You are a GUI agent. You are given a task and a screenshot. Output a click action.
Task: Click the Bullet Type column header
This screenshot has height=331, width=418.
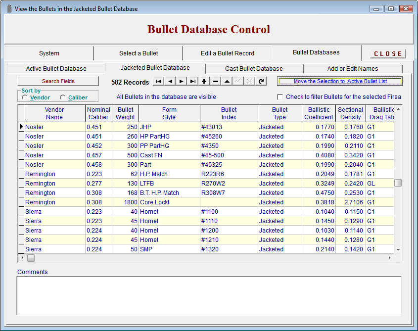(279, 113)
